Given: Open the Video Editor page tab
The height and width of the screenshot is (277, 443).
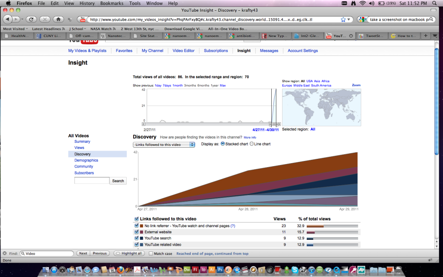Looking at the screenshot, I should (183, 51).
